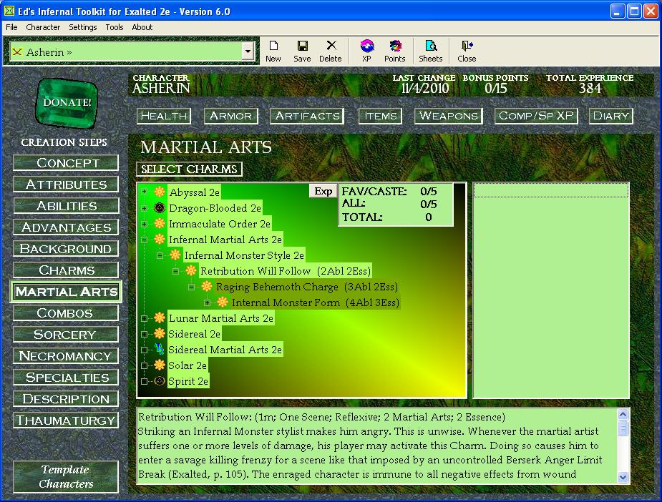Click the Spirit 2e circle icon
Screen dimensions: 662x502
click(x=160, y=381)
